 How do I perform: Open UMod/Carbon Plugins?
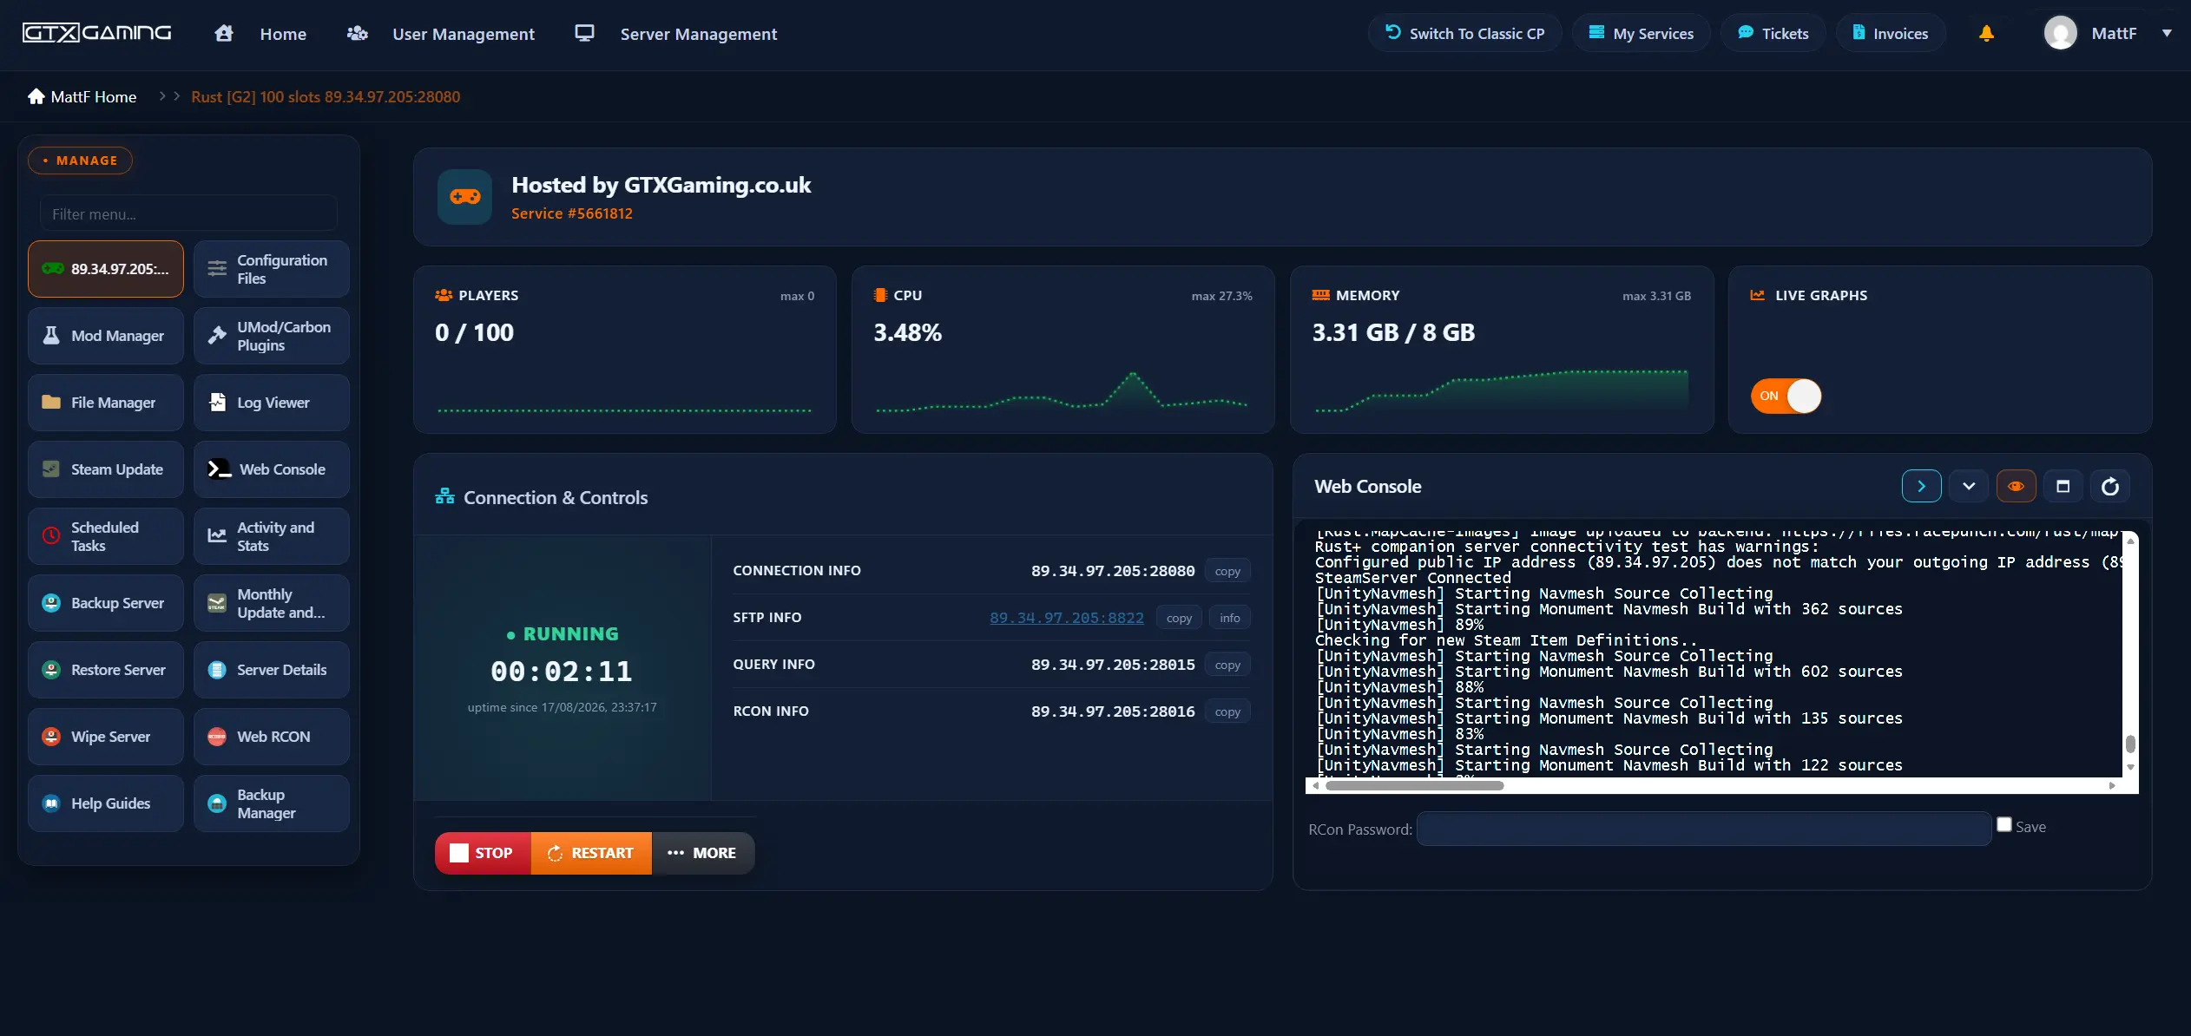click(272, 336)
